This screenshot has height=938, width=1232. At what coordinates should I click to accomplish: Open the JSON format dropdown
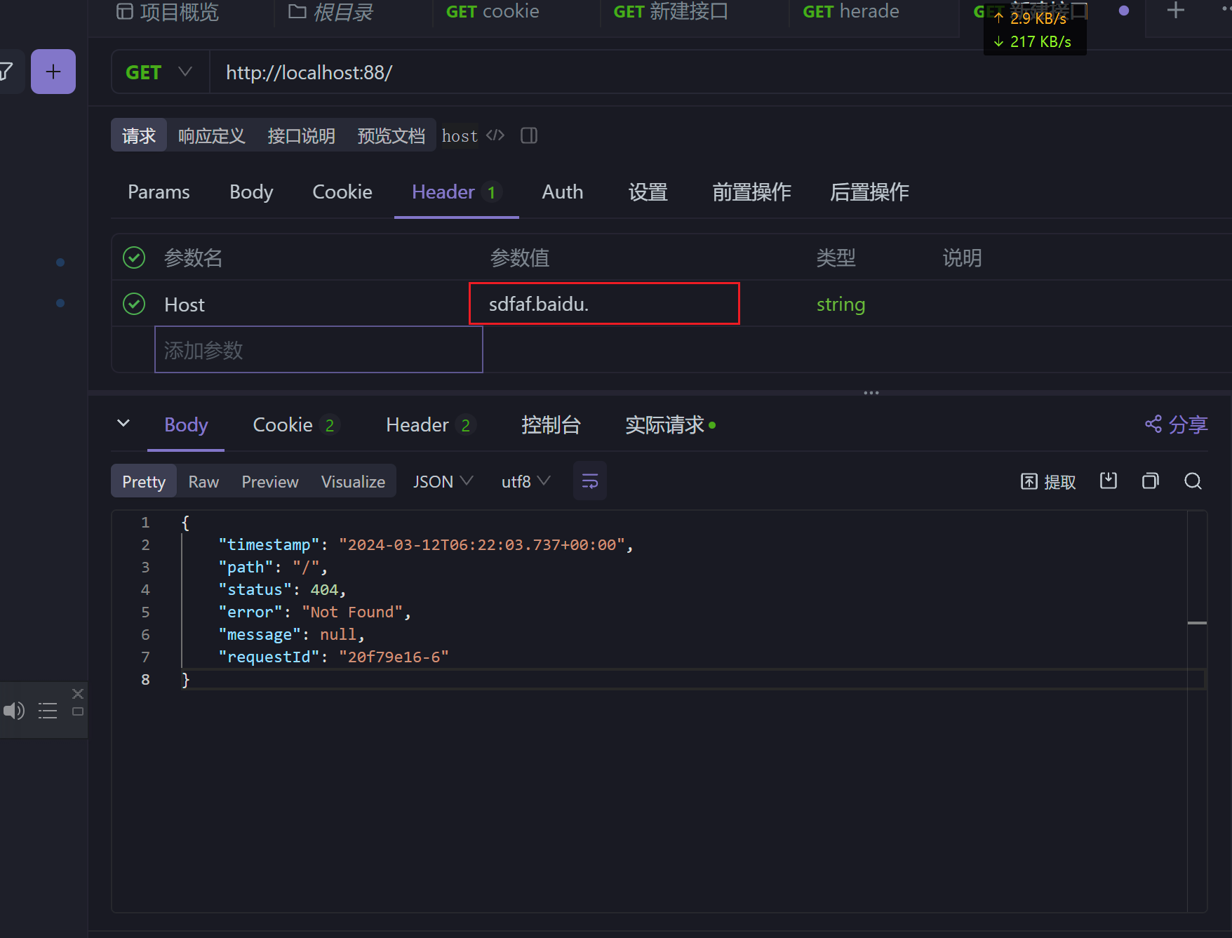(x=443, y=481)
